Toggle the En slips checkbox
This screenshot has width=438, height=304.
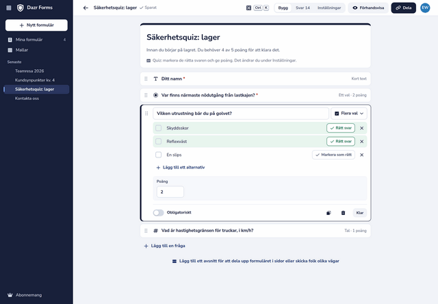pyautogui.click(x=158, y=155)
